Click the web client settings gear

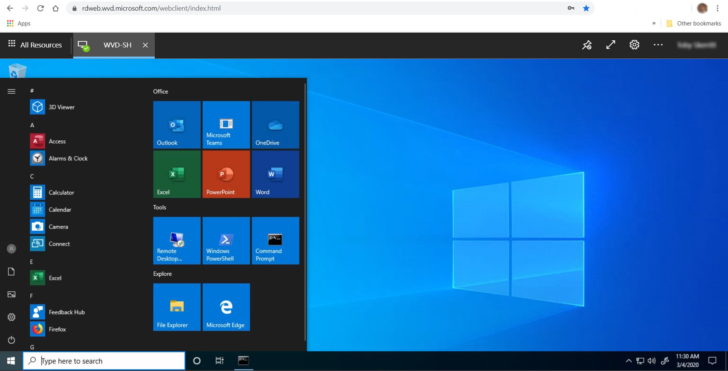point(634,45)
